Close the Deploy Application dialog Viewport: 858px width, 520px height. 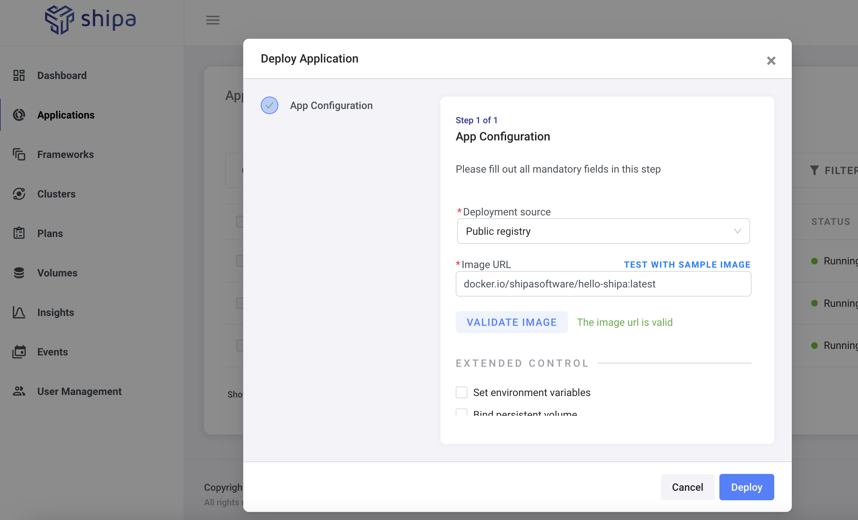pos(771,61)
